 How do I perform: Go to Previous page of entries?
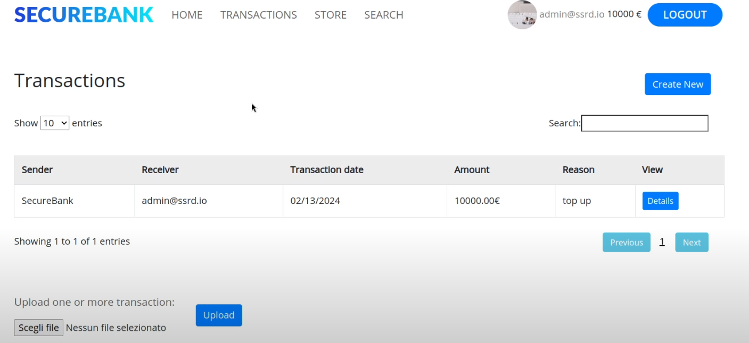pyautogui.click(x=626, y=243)
